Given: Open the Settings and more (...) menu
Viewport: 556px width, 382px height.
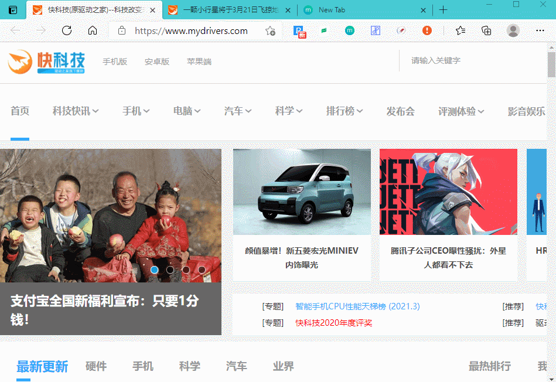Looking at the screenshot, I should (540, 30).
